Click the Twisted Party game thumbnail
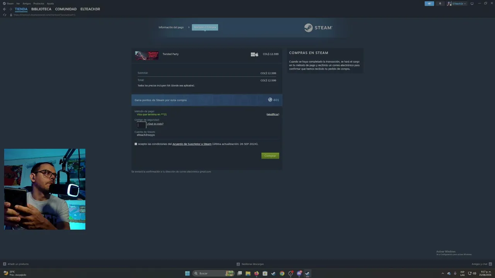Screen dimensions: 495x278 click(147, 55)
